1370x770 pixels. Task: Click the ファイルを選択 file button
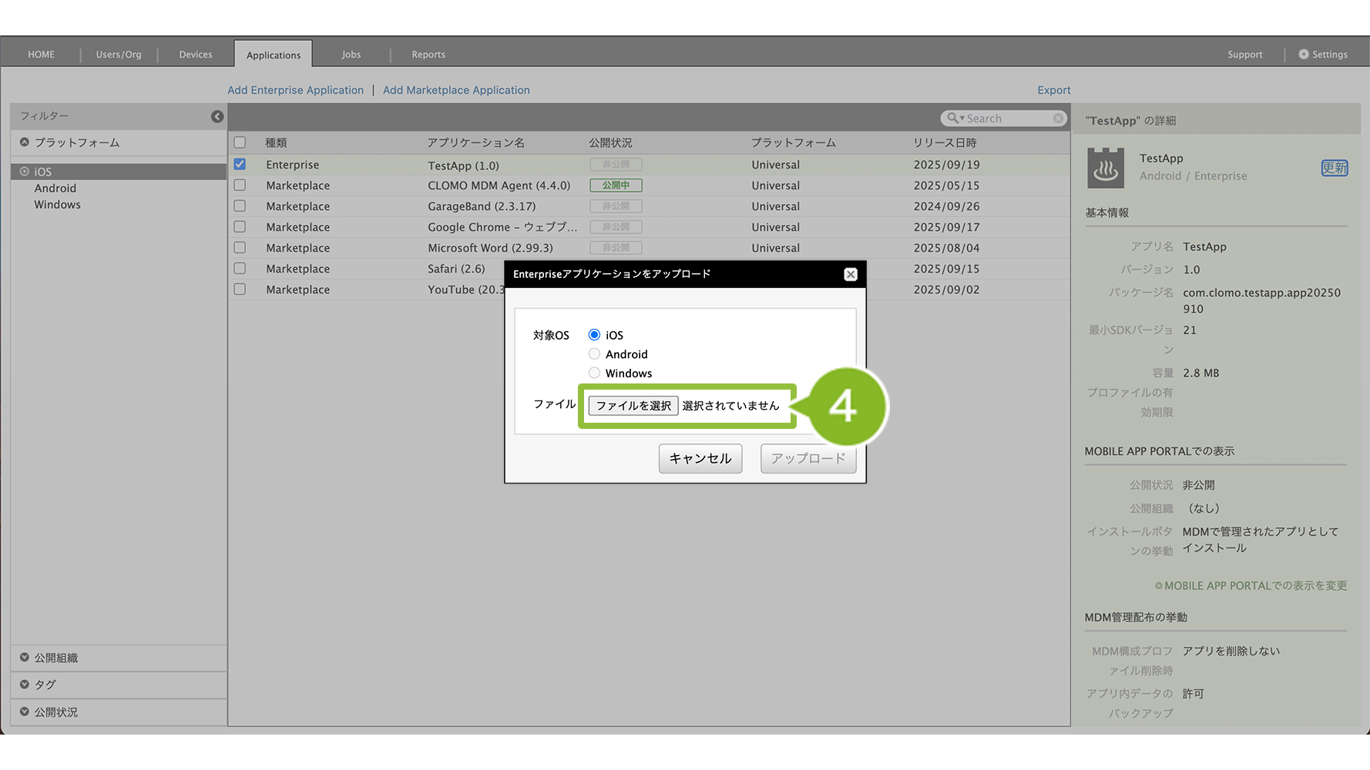pos(633,406)
